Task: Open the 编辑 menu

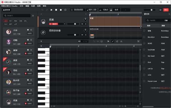Action: click(x=27, y=6)
